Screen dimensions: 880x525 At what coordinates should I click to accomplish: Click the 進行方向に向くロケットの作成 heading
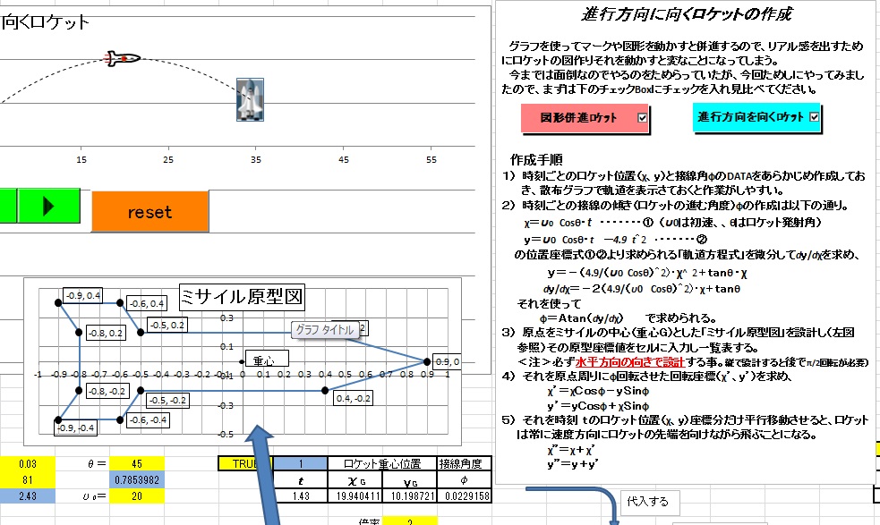click(687, 14)
